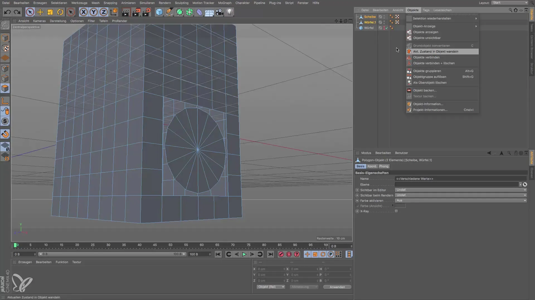535x300 pixels.
Task: Open the keyframe selection question-mark icon
Action: tap(297, 254)
